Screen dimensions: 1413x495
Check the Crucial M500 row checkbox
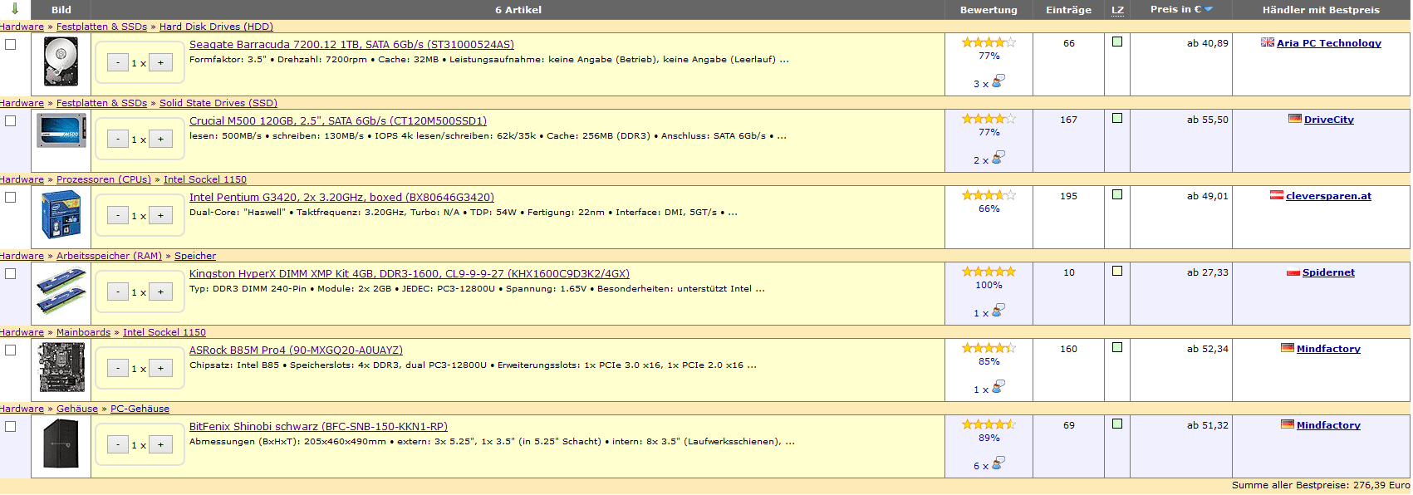[x=10, y=121]
